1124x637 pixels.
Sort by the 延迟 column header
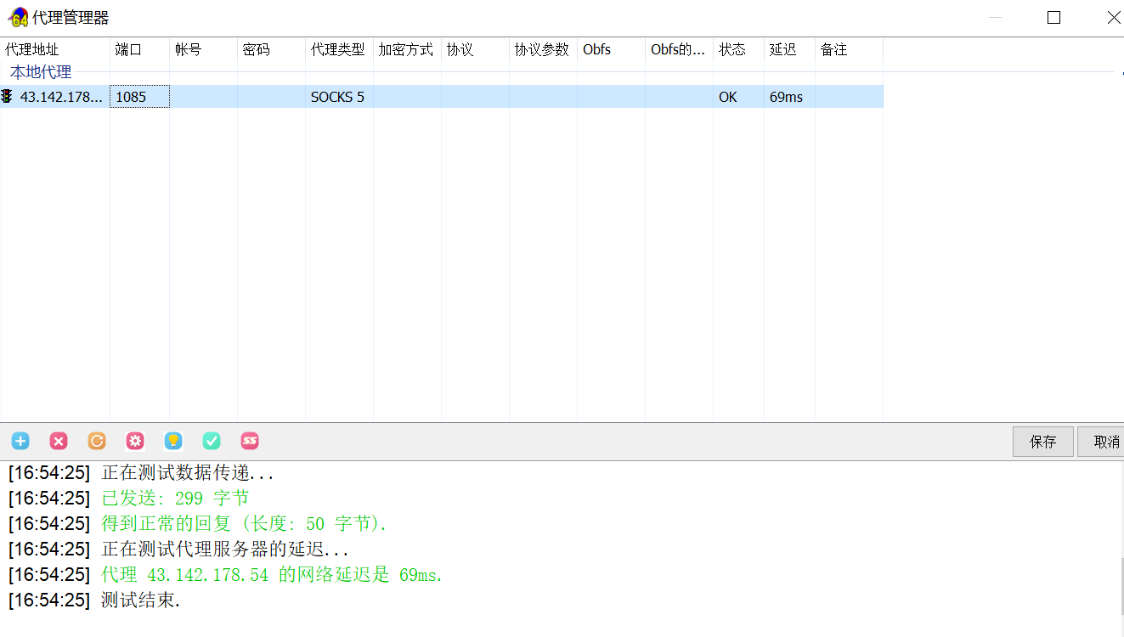[790, 49]
